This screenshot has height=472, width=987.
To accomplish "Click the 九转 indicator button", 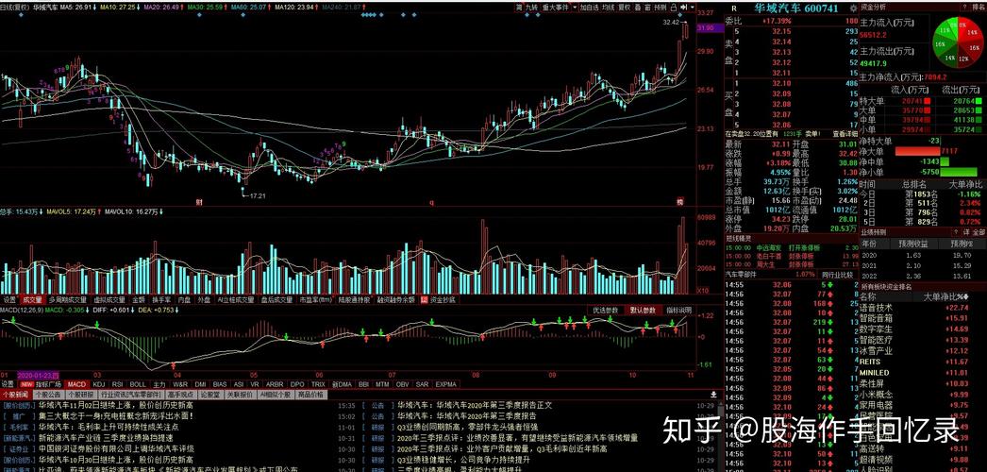I will click(x=531, y=8).
